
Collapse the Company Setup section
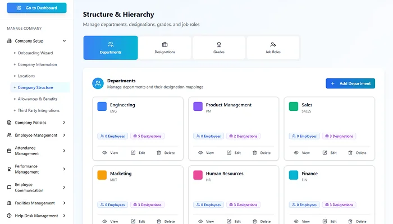click(x=64, y=41)
